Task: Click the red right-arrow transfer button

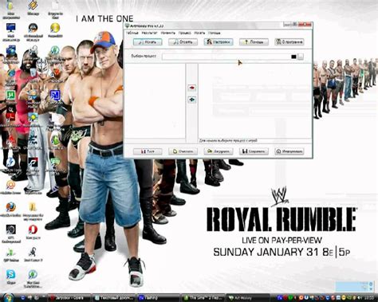Action: point(192,88)
